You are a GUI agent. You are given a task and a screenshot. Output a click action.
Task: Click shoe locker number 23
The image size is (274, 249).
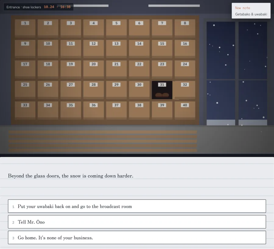(162, 70)
